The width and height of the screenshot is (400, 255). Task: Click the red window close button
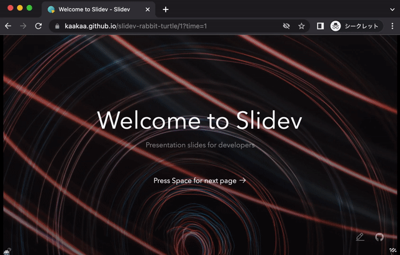click(x=11, y=8)
